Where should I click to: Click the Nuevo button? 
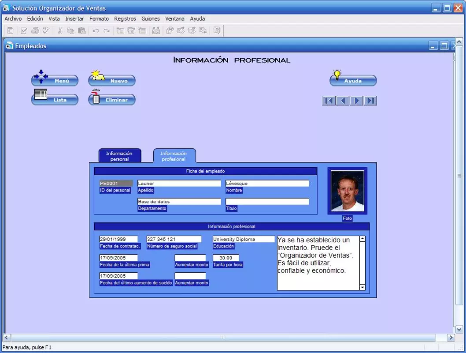click(112, 80)
